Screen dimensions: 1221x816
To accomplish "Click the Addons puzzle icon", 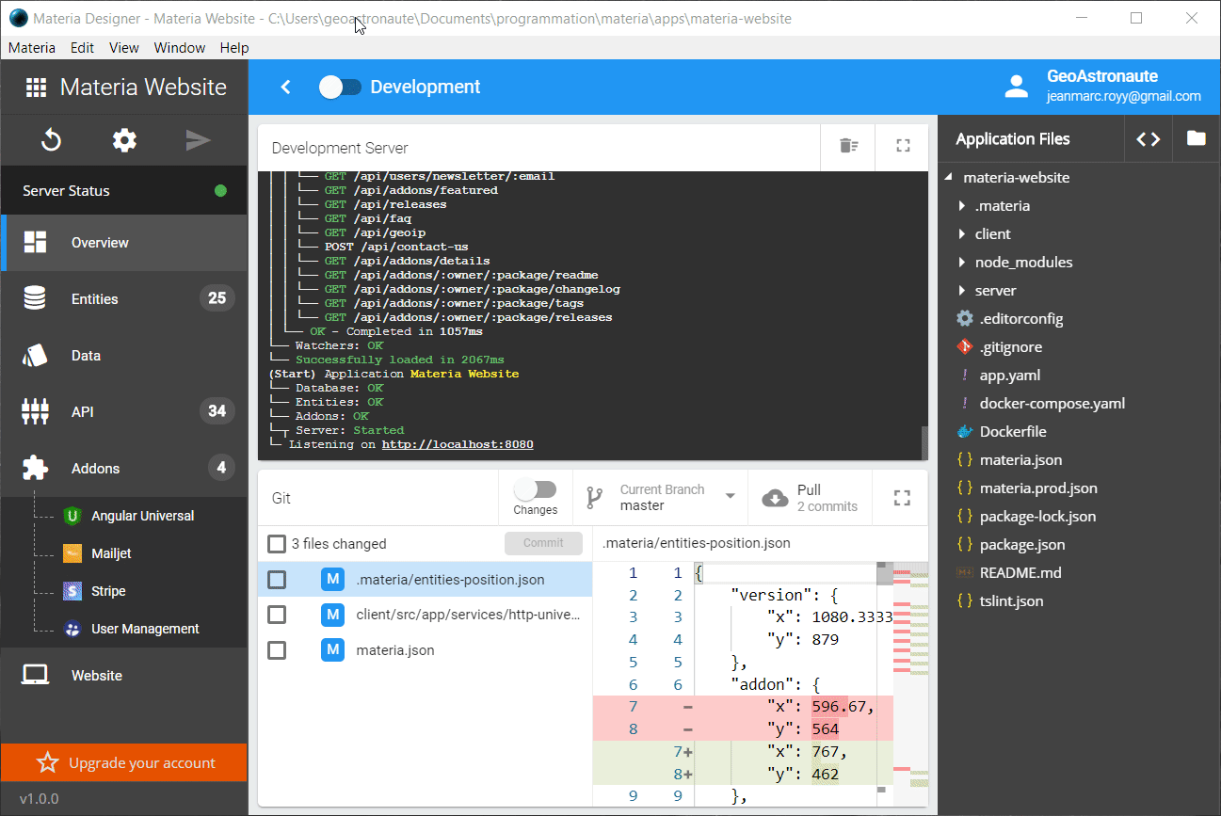I will click(35, 468).
